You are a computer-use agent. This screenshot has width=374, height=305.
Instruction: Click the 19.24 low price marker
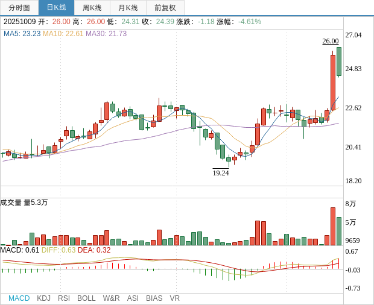pyautogui.click(x=221, y=173)
